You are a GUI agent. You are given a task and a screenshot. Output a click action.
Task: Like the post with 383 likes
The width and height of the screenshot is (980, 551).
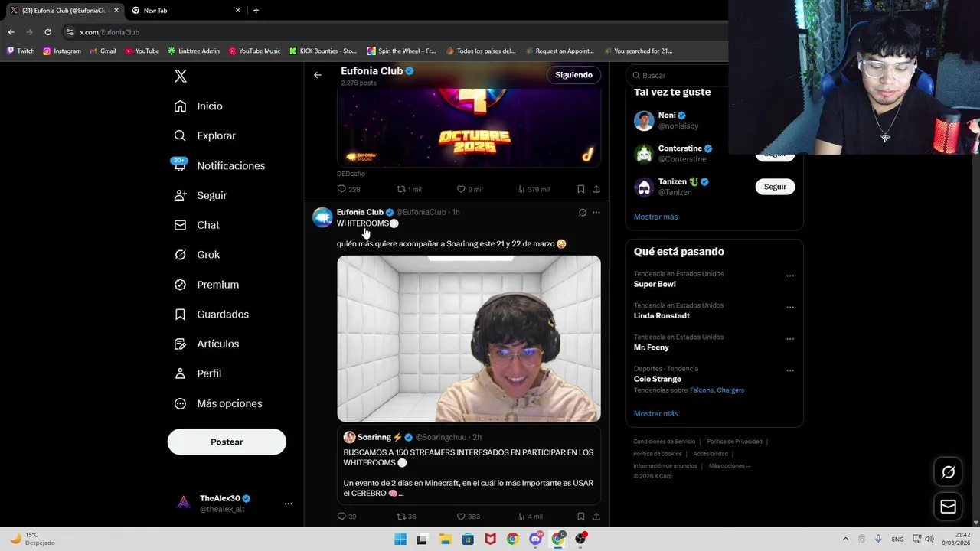point(461,517)
